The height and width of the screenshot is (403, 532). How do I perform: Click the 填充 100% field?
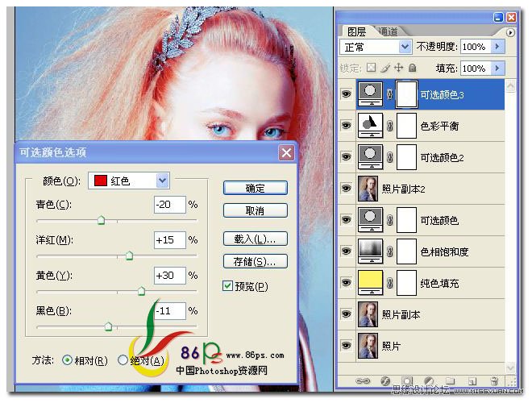[x=476, y=69]
